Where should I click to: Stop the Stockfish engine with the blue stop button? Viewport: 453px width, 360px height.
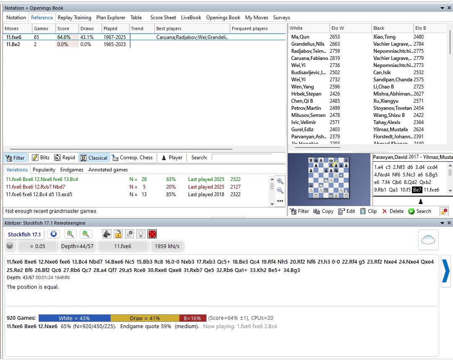[x=53, y=234]
